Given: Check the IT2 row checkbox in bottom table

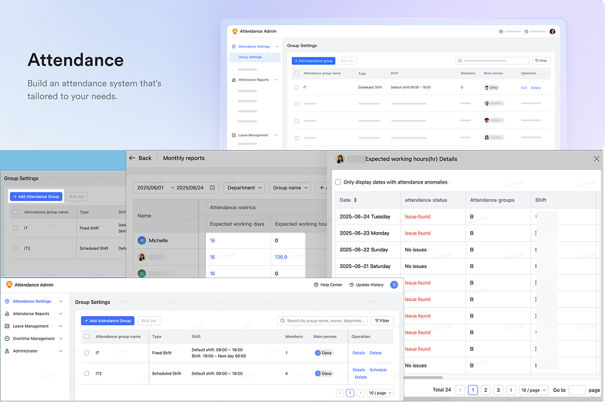Looking at the screenshot, I should click(87, 373).
